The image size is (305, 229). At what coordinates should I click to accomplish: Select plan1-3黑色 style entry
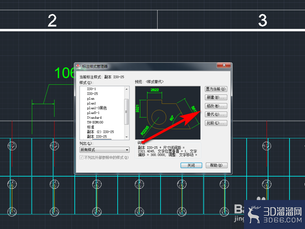click(x=97, y=108)
